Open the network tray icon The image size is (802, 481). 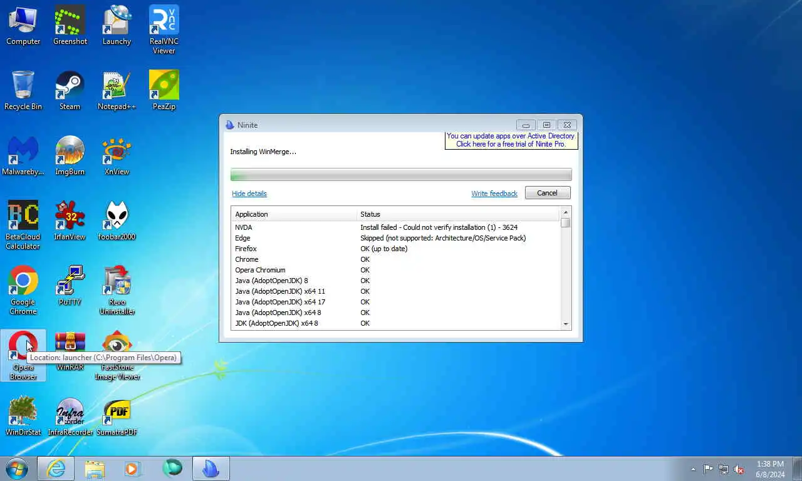(x=724, y=469)
